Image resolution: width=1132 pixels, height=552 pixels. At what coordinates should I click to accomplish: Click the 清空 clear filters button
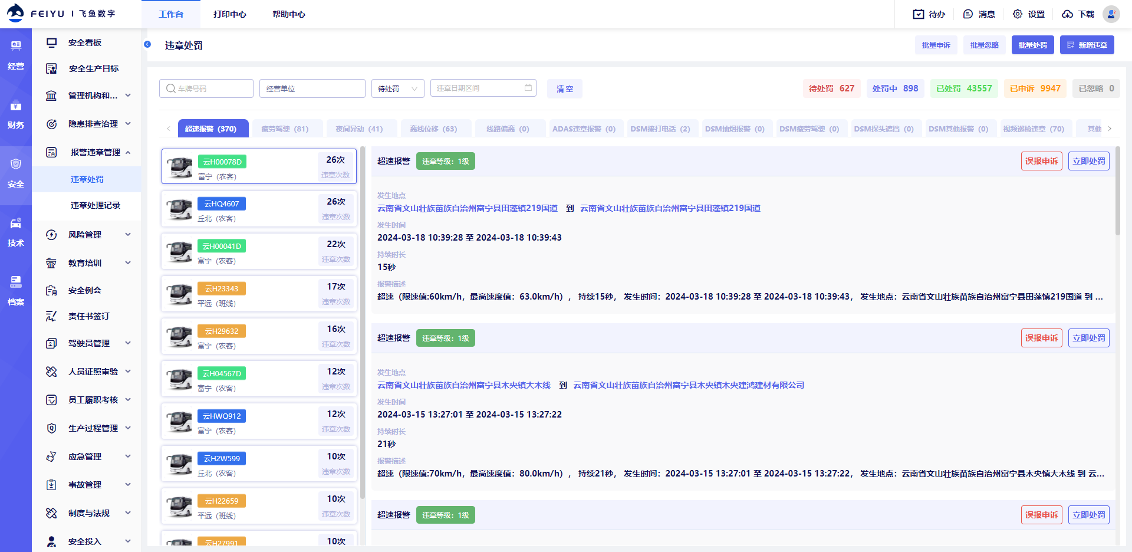[x=564, y=88]
